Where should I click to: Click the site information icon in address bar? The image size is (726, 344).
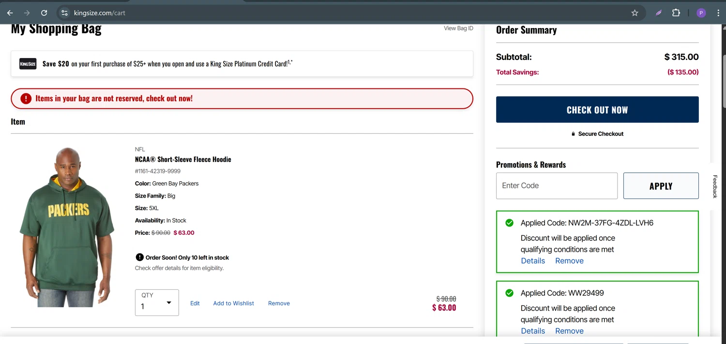click(x=64, y=13)
